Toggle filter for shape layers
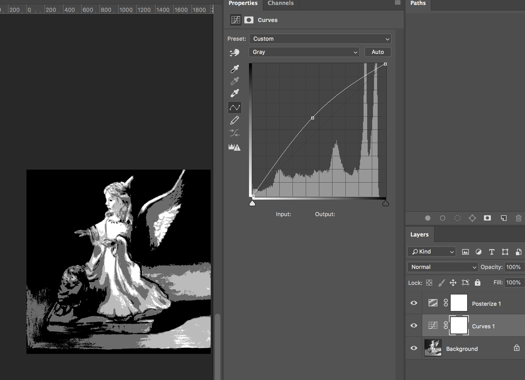 click(x=505, y=252)
